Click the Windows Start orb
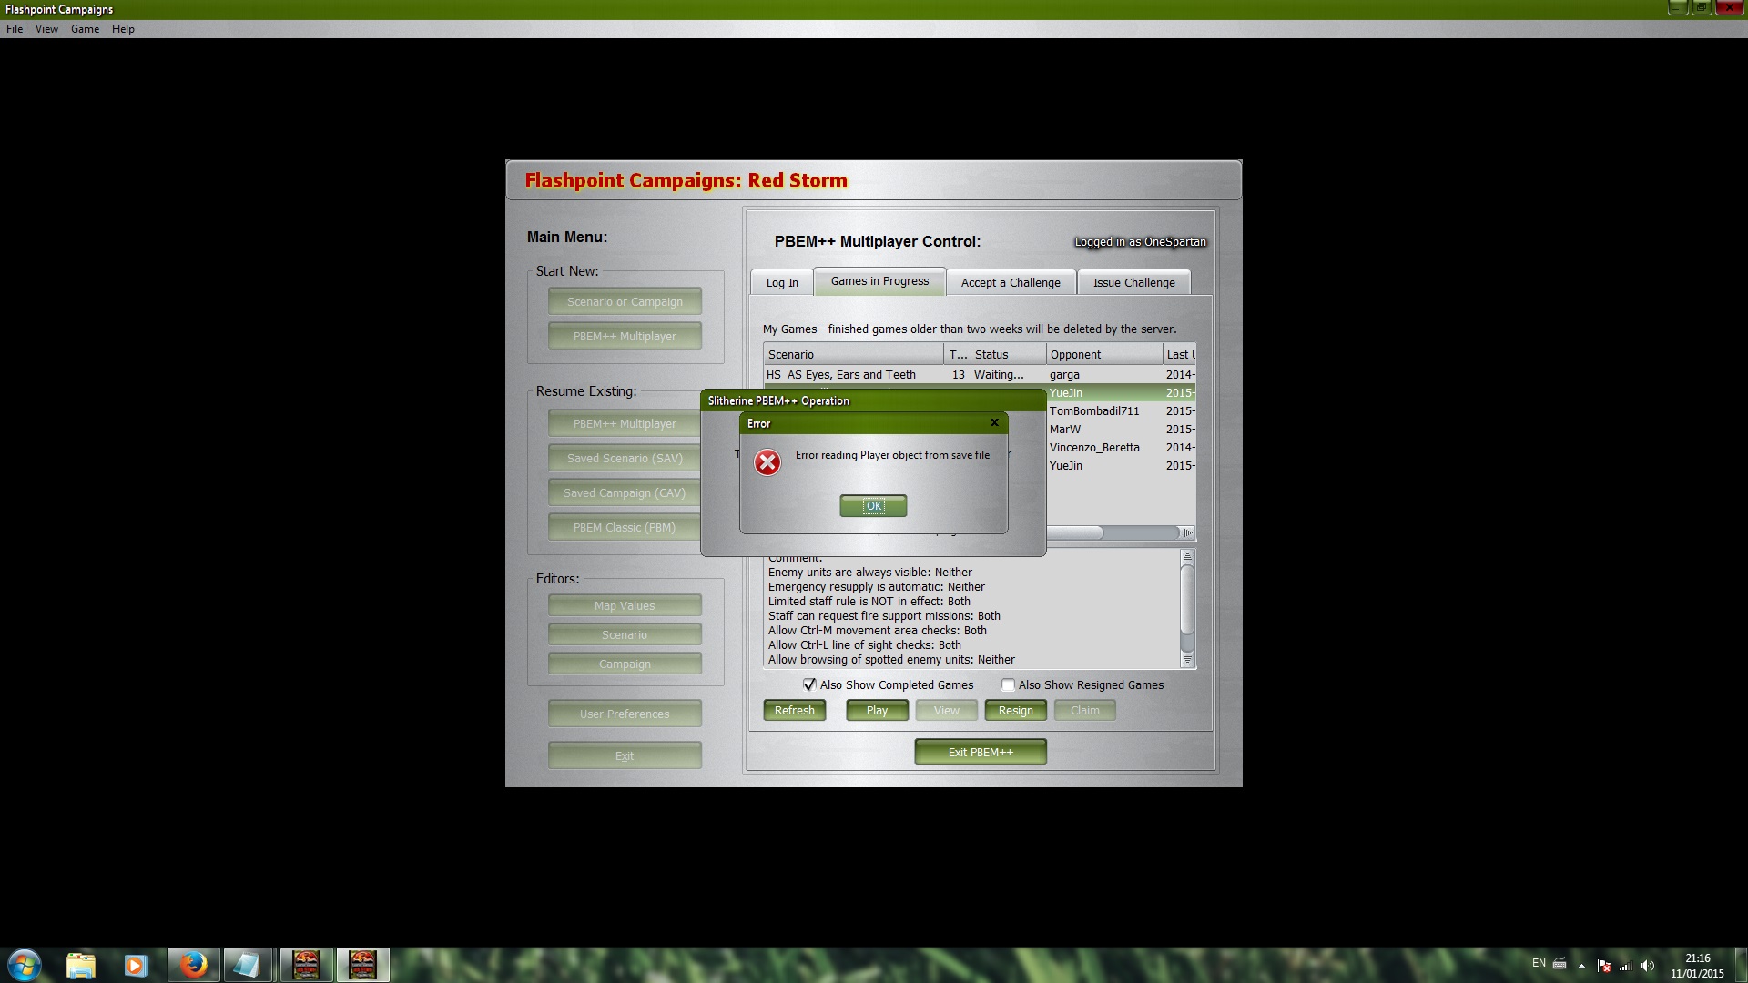The height and width of the screenshot is (983, 1748). [x=25, y=965]
